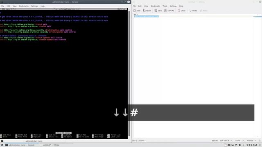The width and height of the screenshot is (262, 147).
Task: Click 'First Line' shortcut in nano footer
Action: pos(114,135)
